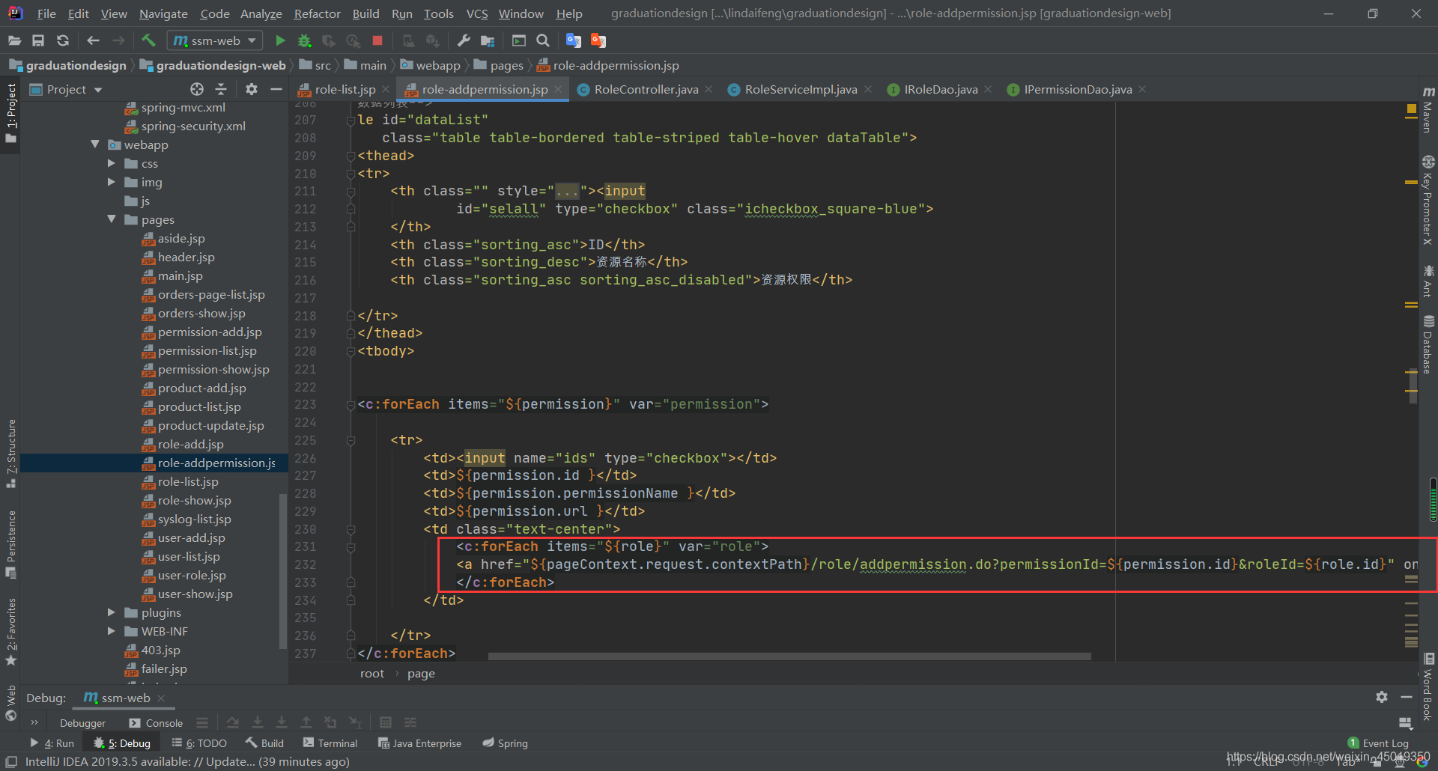Viewport: 1438px width, 771px height.
Task: Select spring-security.xml file
Action: pyautogui.click(x=193, y=126)
